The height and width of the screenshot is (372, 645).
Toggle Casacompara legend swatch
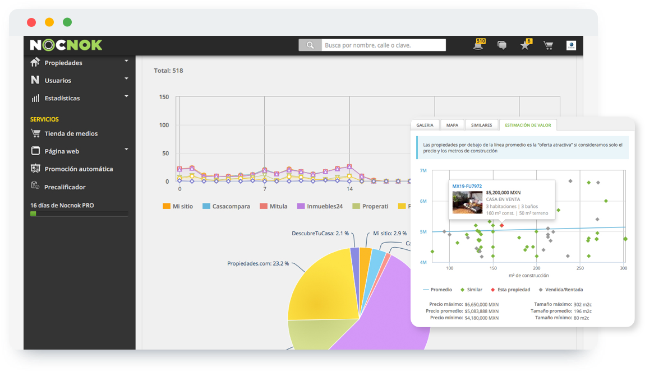click(x=206, y=206)
